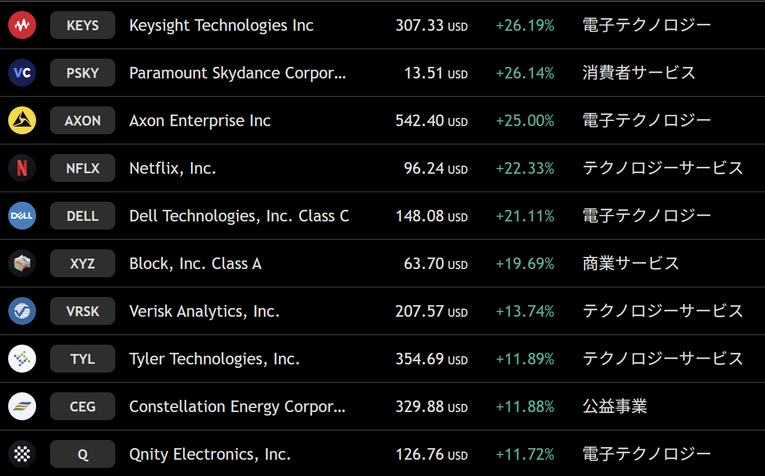765x476 pixels.
Task: Click the 公益事業 sector link
Action: tap(615, 407)
